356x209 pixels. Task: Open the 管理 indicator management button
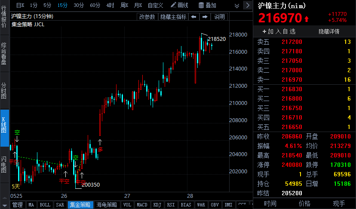click(18, 205)
